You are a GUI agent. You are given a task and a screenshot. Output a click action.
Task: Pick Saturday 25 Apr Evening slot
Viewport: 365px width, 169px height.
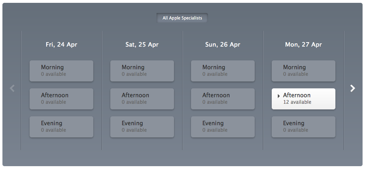point(142,127)
